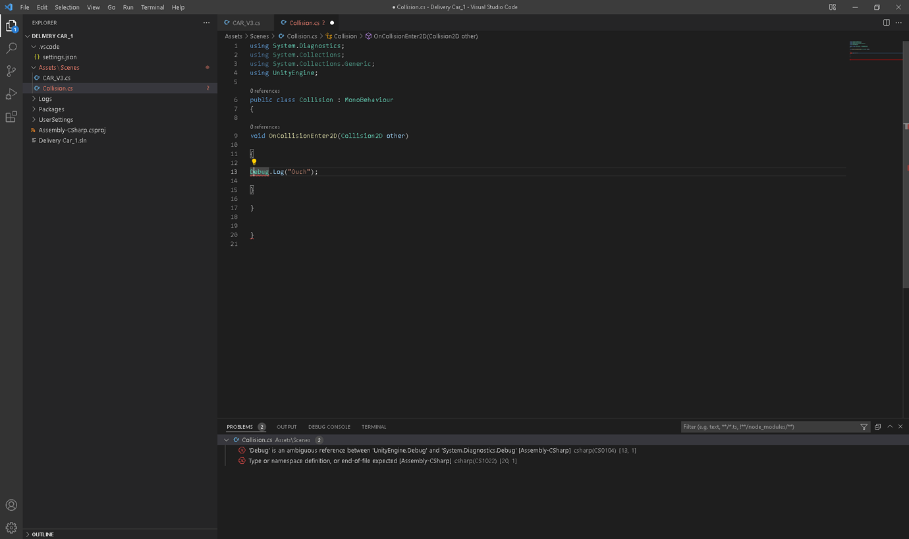Show code actions lightbulb on line 12
Image resolution: width=909 pixels, height=539 pixels.
(x=254, y=162)
